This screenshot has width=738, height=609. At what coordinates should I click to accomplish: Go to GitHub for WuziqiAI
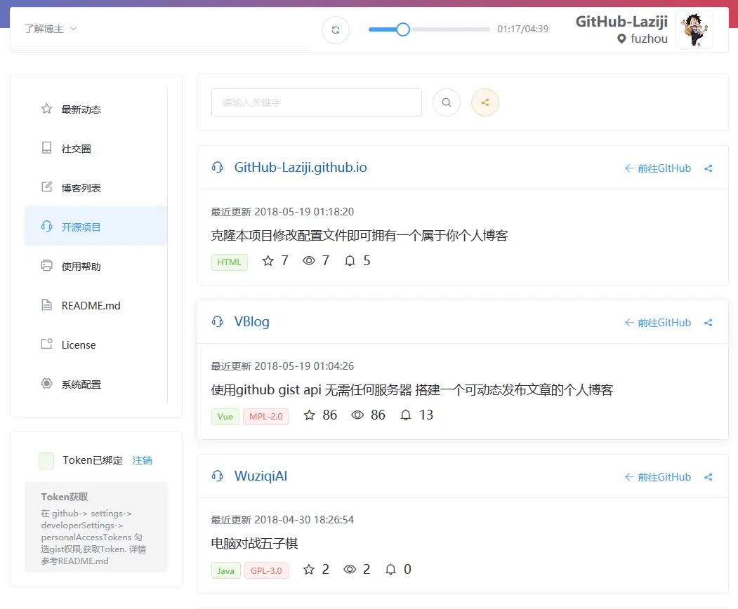tap(657, 477)
